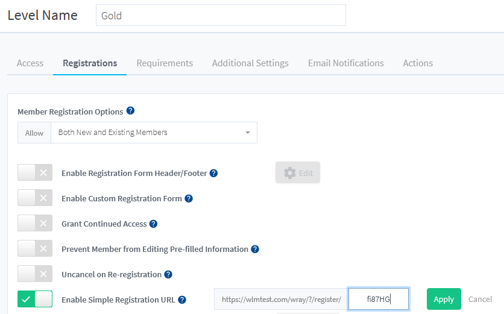Open help for Uncancel on Re-registration
The height and width of the screenshot is (314, 504).
click(x=168, y=274)
